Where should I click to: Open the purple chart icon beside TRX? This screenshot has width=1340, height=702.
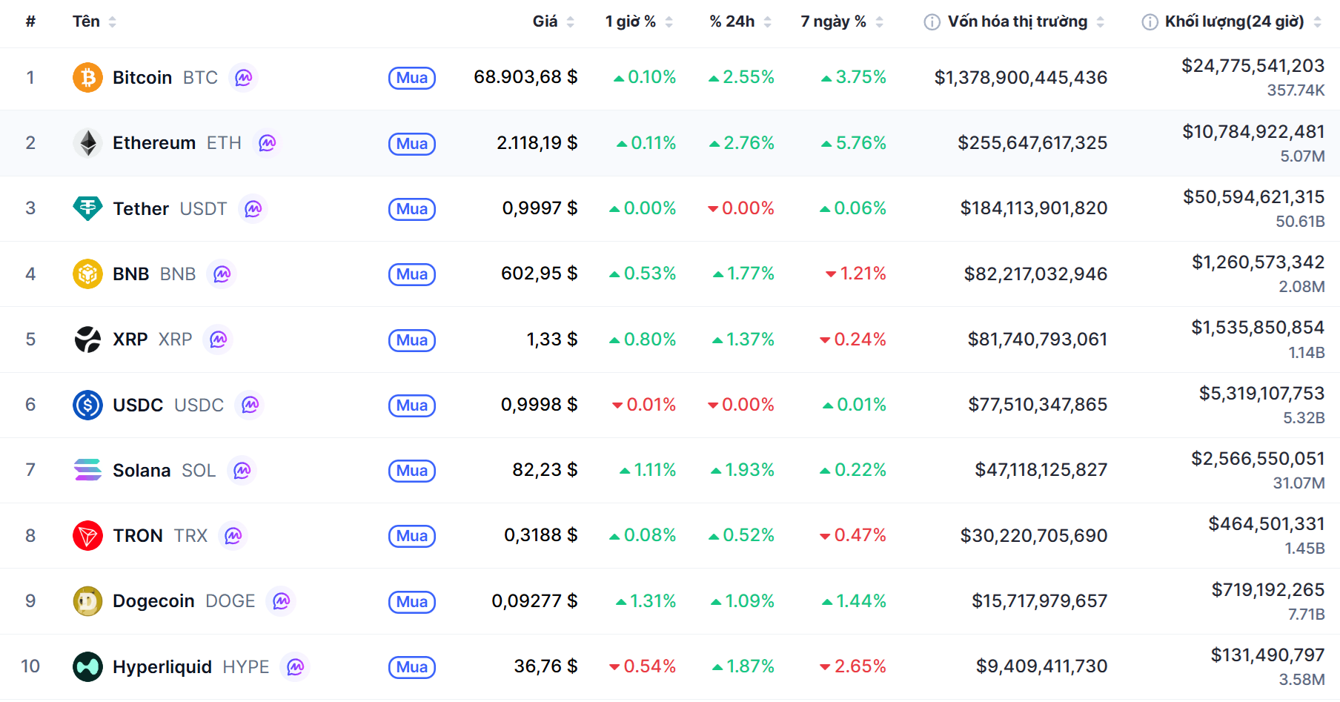(x=233, y=535)
